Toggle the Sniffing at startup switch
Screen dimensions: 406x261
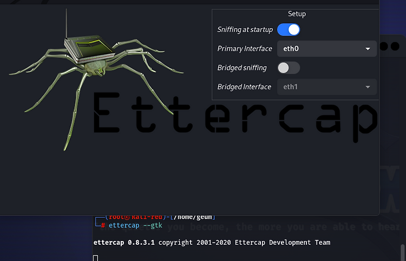coord(289,30)
